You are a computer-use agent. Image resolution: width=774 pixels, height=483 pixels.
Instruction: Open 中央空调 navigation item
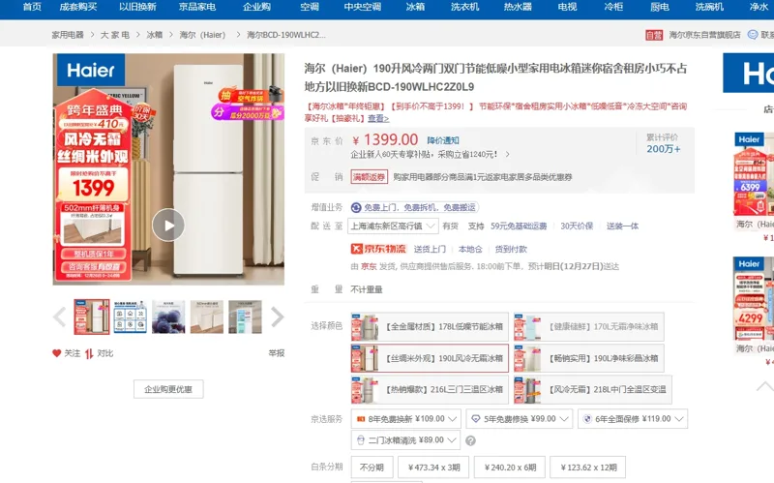362,7
